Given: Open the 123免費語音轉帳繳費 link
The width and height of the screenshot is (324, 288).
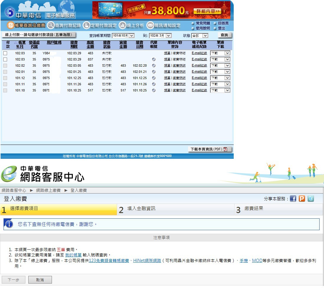Looking at the screenshot, I should (109, 261).
